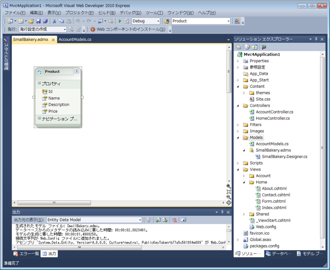Open the ヘルプ(H) menu
This screenshot has height=270, width=330.
(x=207, y=13)
